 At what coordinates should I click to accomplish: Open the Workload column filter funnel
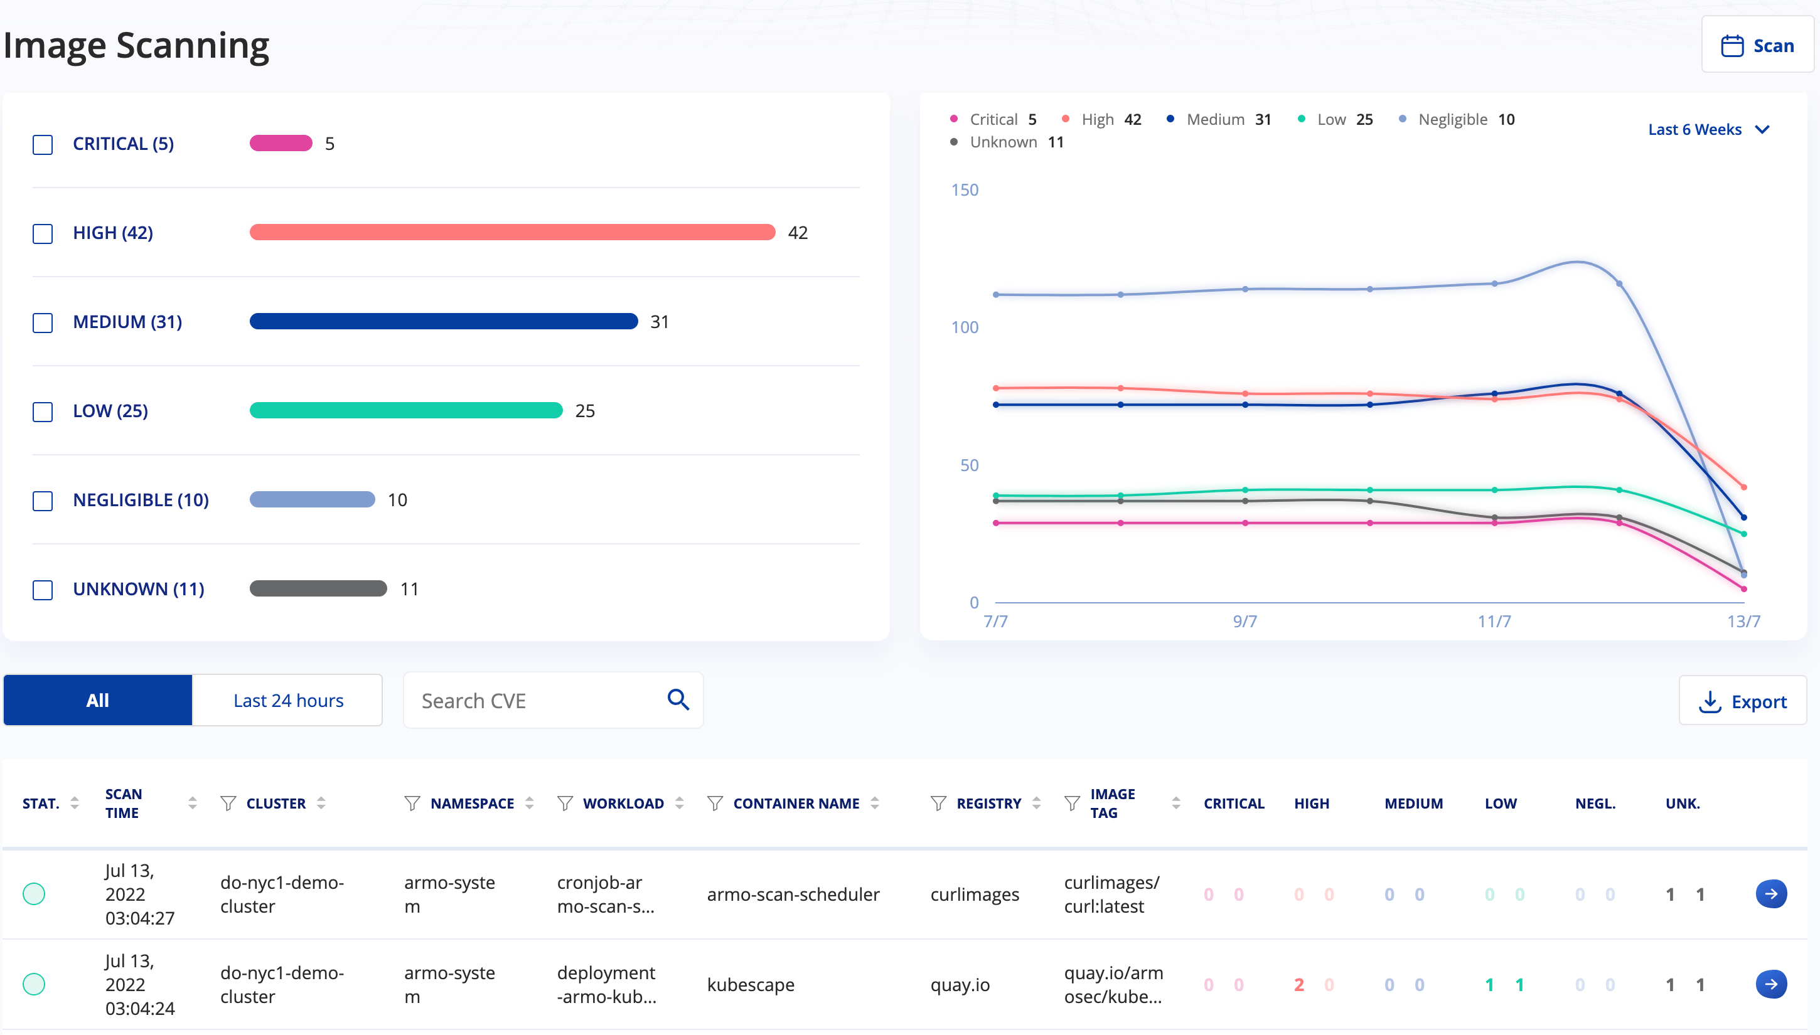click(x=565, y=804)
